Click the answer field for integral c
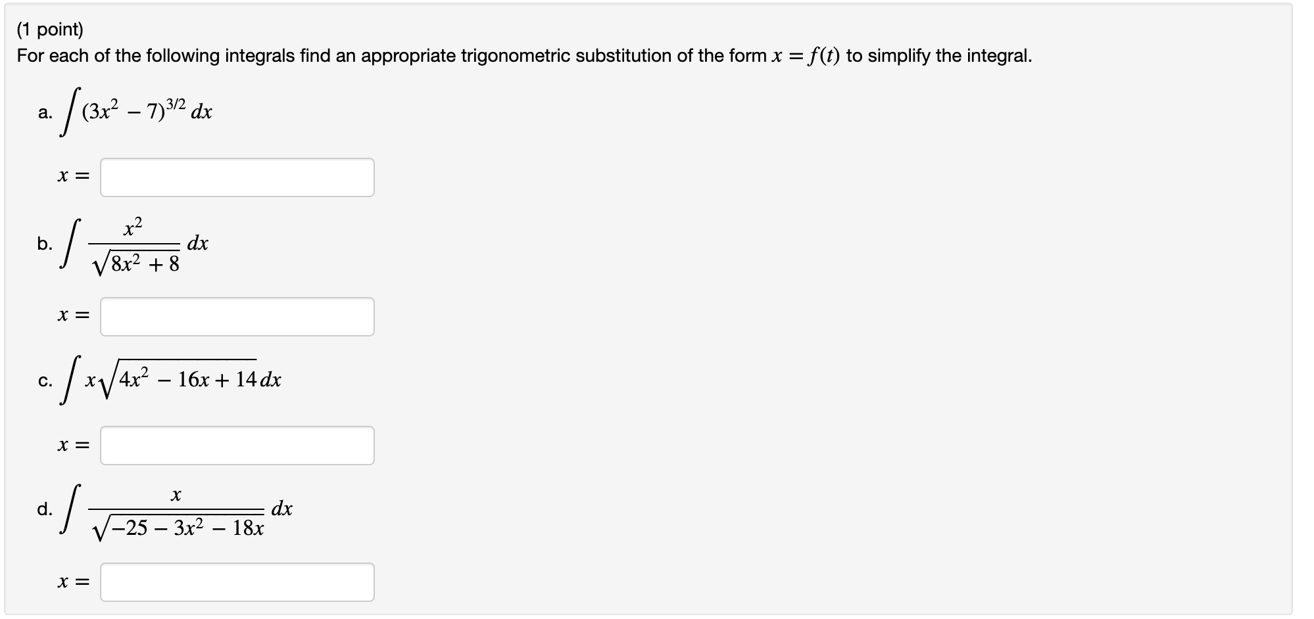 point(237,446)
